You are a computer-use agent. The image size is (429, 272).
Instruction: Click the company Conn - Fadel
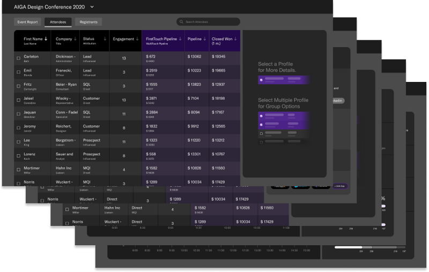point(66,112)
